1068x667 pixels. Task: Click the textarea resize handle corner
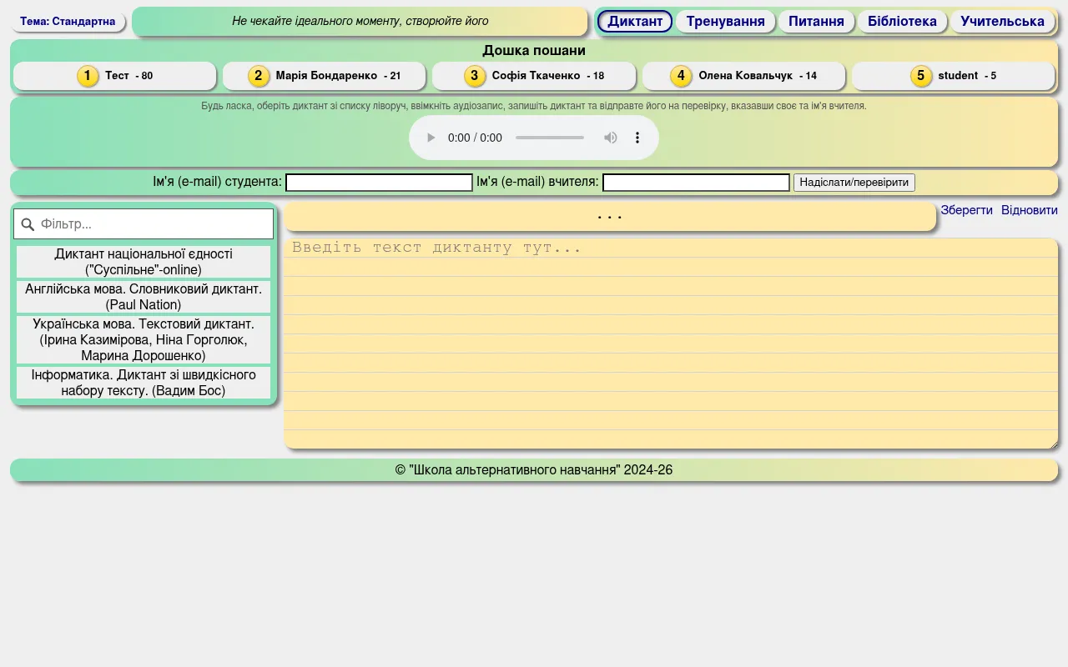(1053, 444)
